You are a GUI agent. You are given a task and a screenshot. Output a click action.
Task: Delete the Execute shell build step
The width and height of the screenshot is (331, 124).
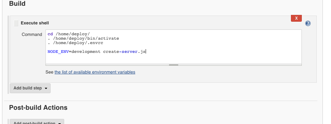296,18
